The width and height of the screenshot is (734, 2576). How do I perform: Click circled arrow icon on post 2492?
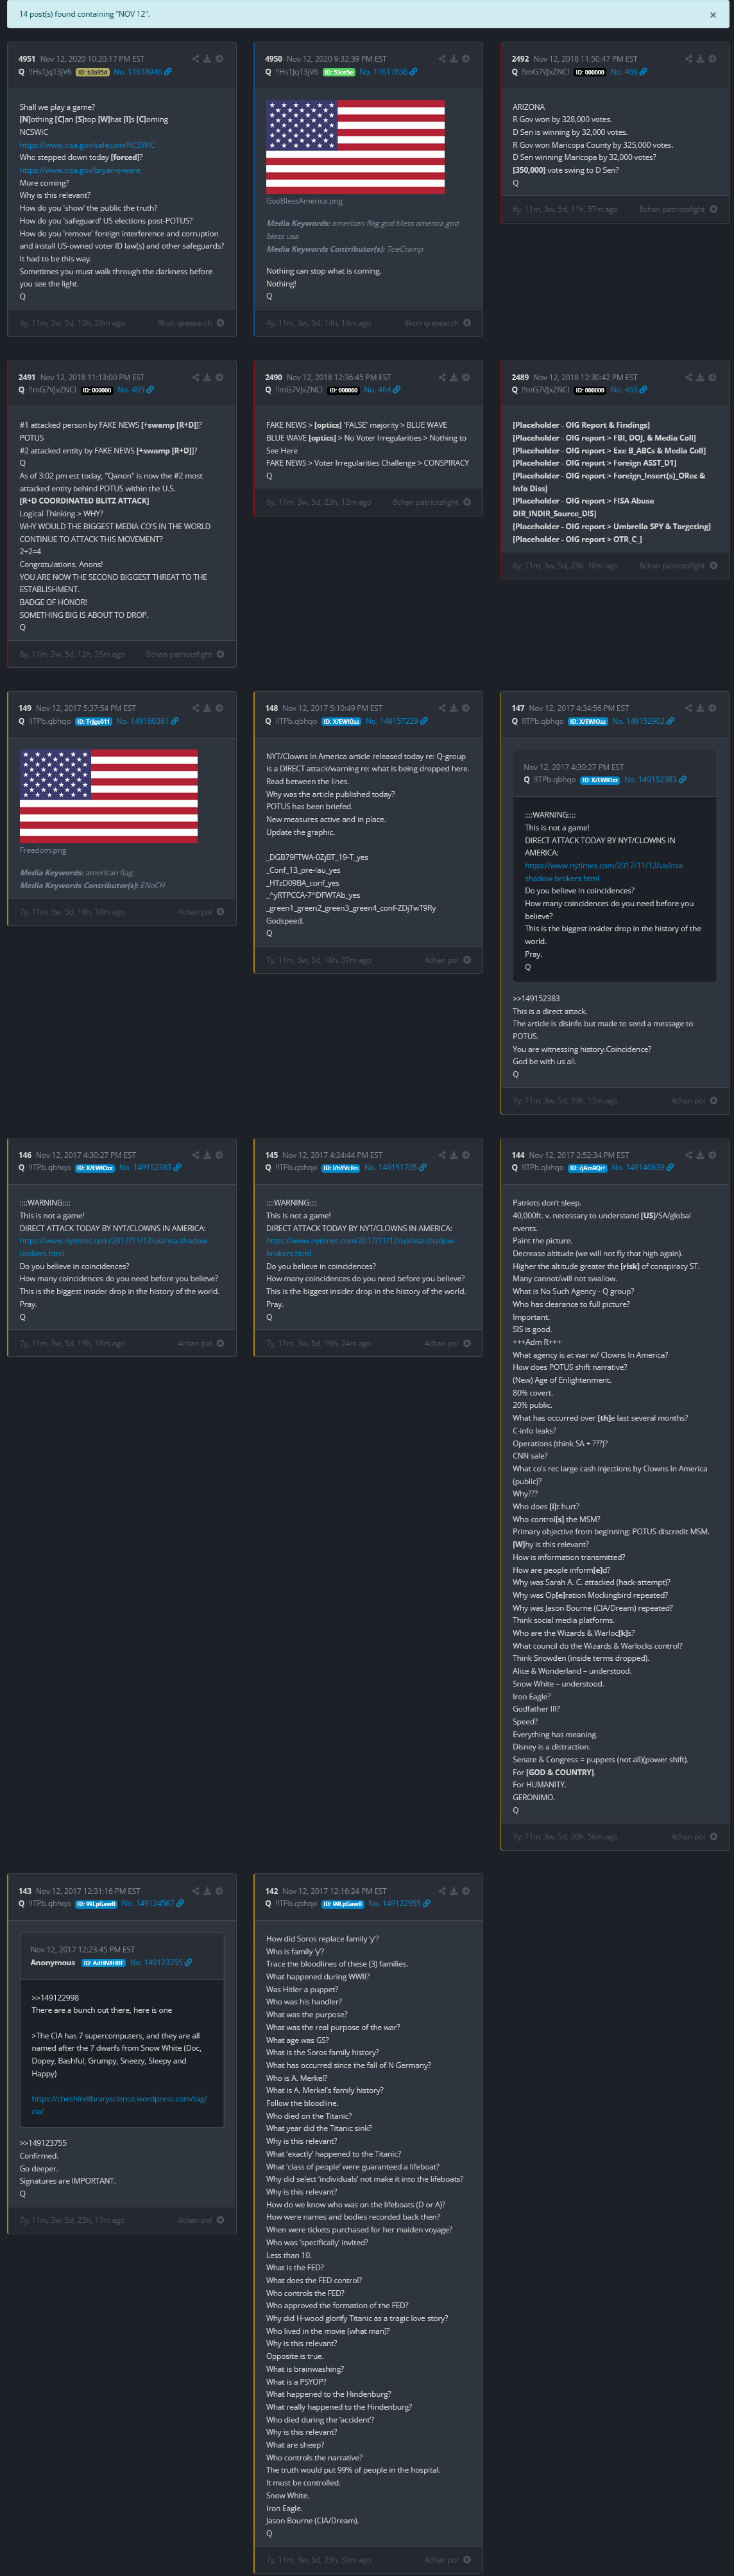[x=712, y=59]
